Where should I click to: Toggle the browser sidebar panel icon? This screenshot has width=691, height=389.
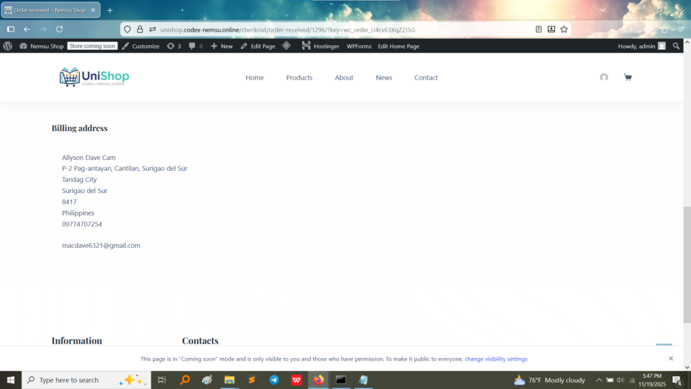[x=11, y=29]
